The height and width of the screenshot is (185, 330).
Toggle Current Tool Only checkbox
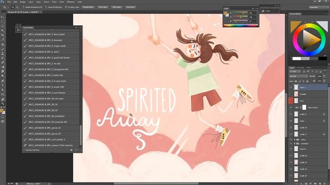[24, 150]
